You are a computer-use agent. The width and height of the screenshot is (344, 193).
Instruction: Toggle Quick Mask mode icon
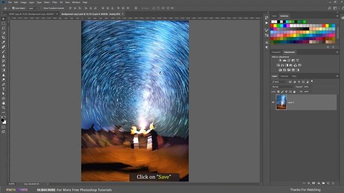pyautogui.click(x=3, y=127)
